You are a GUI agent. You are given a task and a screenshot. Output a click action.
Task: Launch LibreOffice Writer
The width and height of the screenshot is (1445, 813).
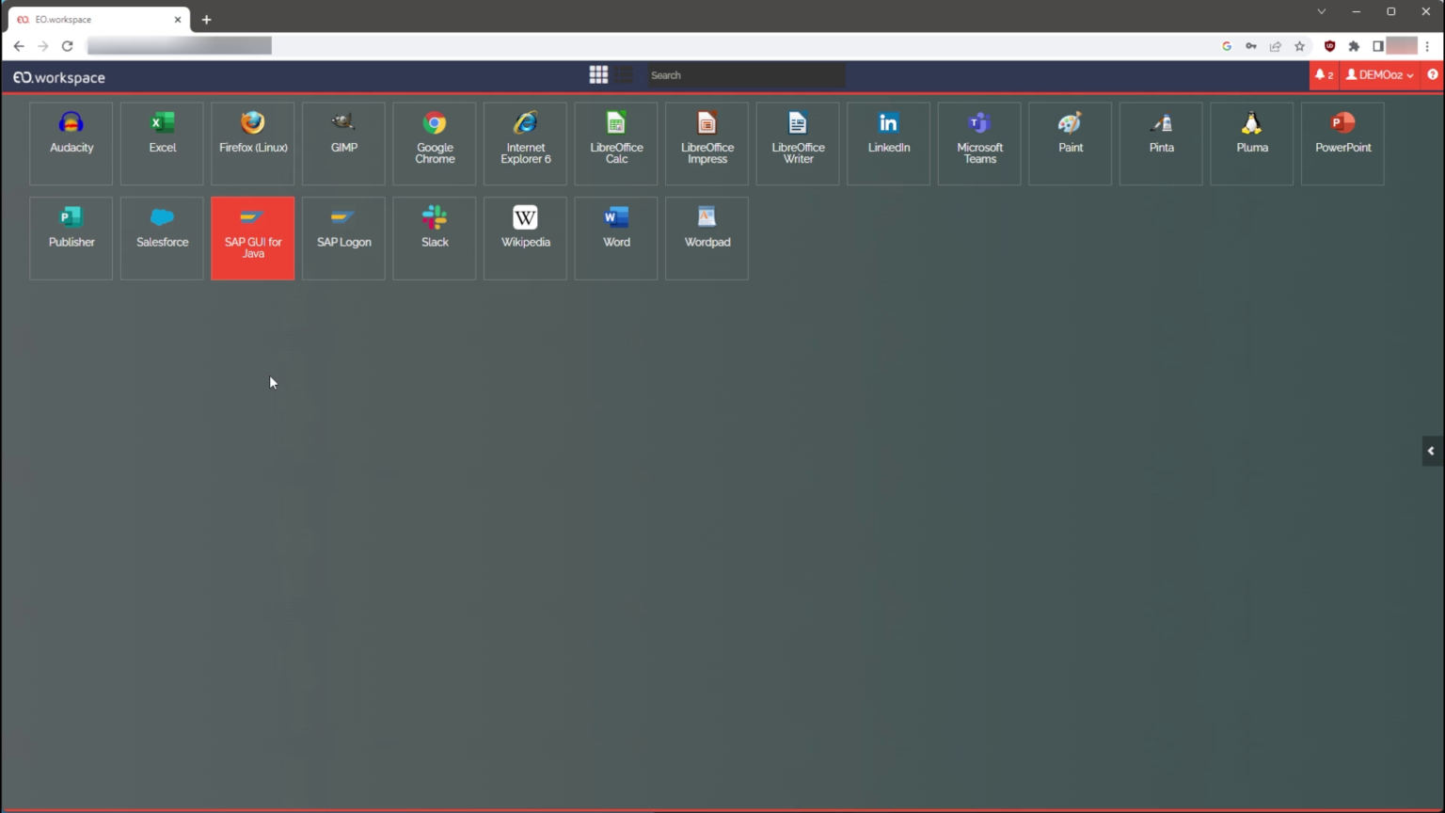[798, 144]
